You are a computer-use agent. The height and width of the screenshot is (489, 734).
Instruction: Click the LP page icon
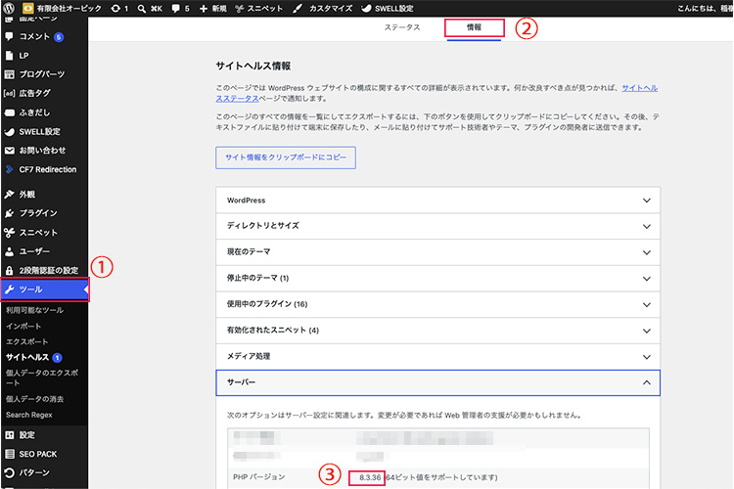[9, 55]
